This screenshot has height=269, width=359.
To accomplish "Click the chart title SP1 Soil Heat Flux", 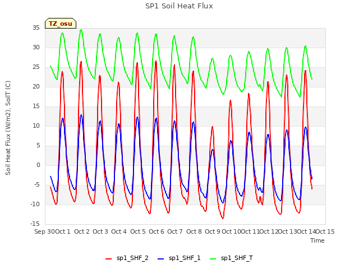I will point(179,6).
